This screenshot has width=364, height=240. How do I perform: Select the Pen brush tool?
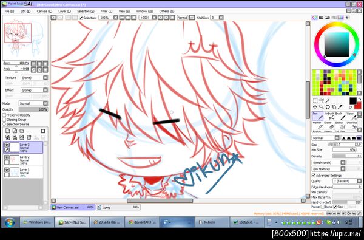pyautogui.click(x=317, y=116)
